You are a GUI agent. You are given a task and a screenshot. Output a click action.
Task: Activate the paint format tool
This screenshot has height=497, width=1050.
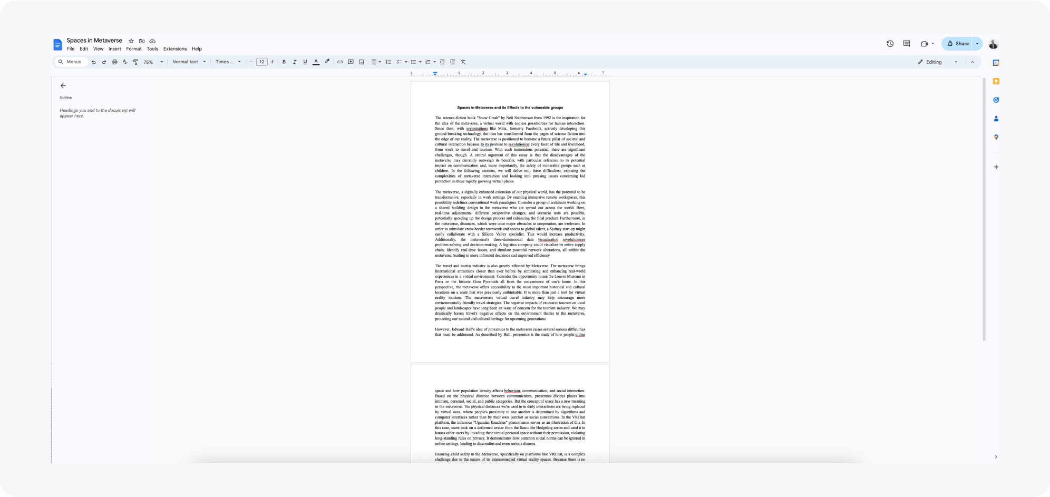tap(135, 62)
